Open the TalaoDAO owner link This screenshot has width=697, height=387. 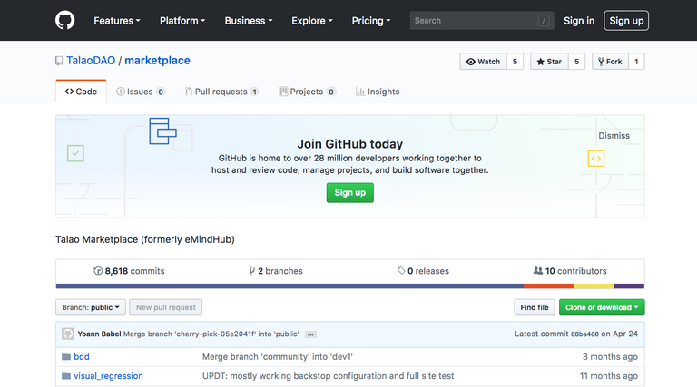(x=91, y=61)
